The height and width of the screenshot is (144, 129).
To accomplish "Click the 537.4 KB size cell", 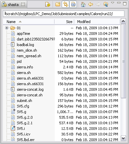I will (66, 123).
